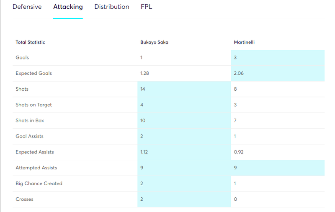Screen dimensions: 335x212
Task: Select Martinelli's Expected Assists value 0.92
Action: [x=239, y=152]
